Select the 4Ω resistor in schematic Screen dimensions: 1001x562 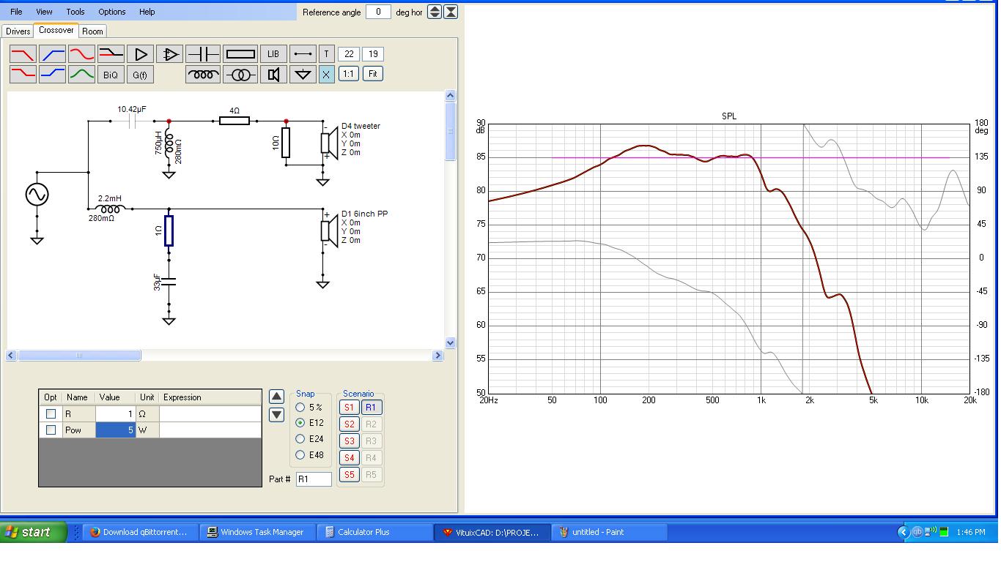(234, 121)
